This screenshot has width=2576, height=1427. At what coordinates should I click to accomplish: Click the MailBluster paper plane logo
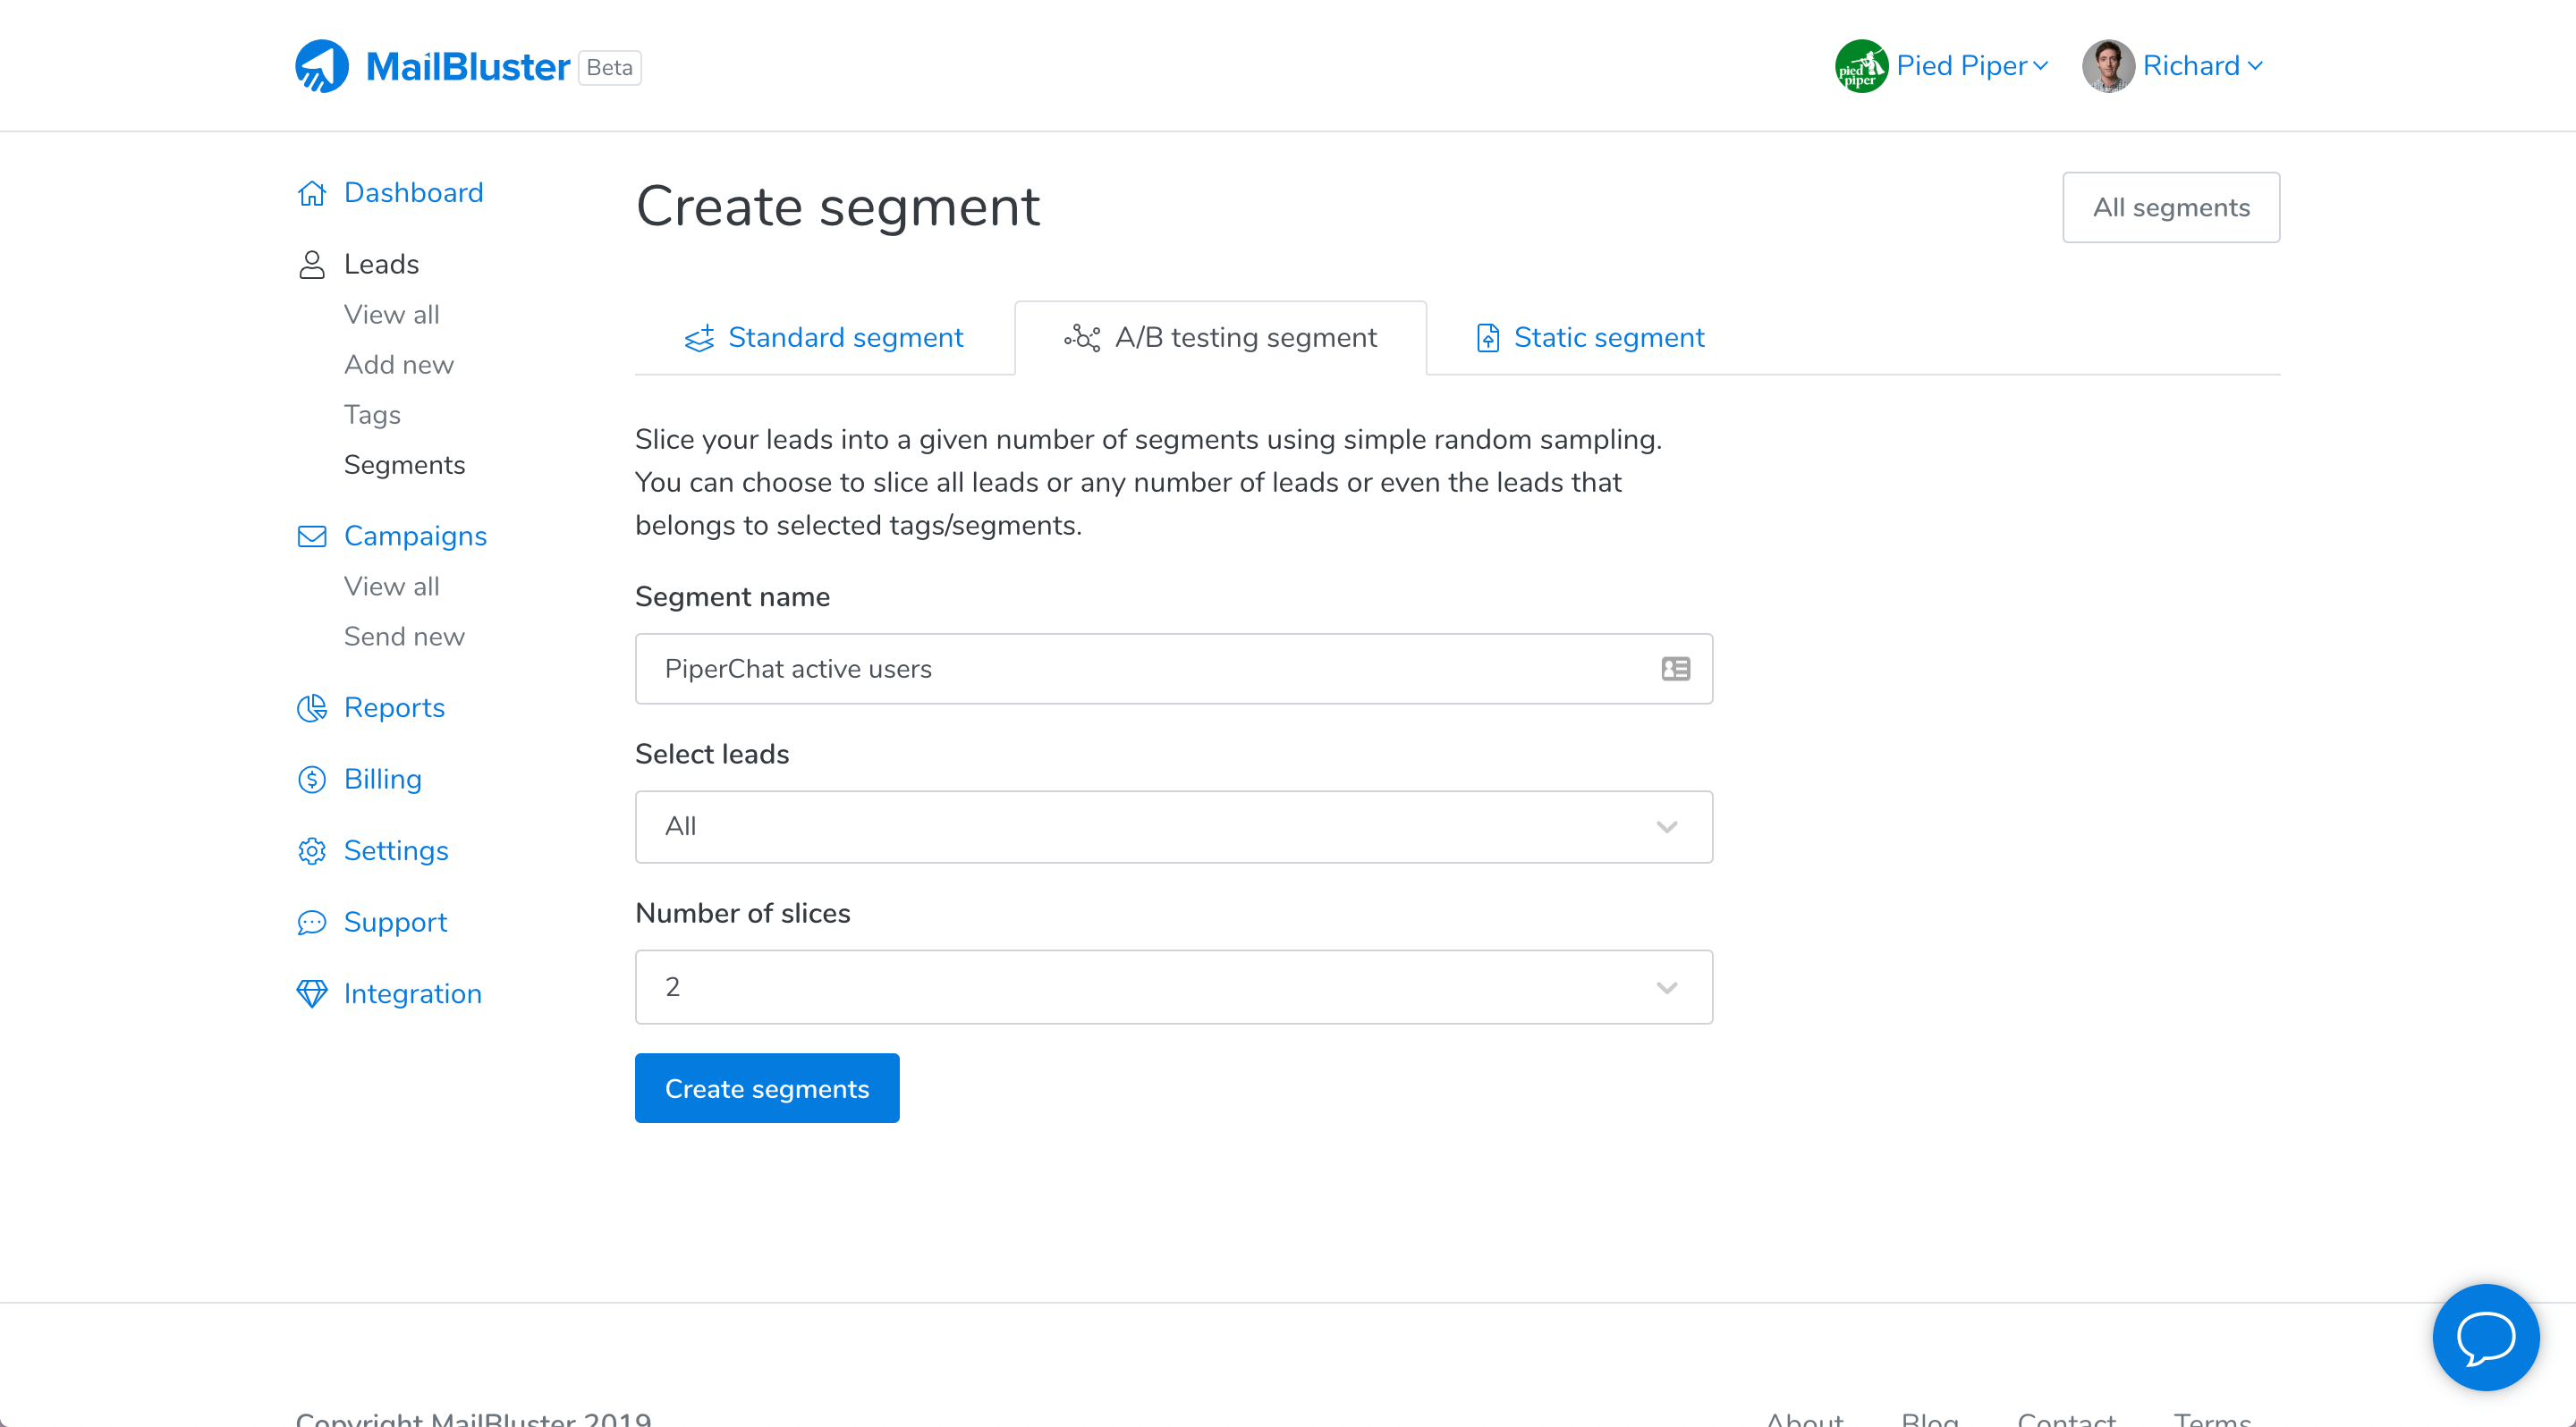321,66
